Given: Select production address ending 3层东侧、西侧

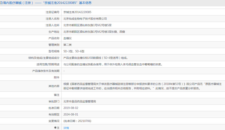Looking at the screenshot, I should [x=94, y=32].
